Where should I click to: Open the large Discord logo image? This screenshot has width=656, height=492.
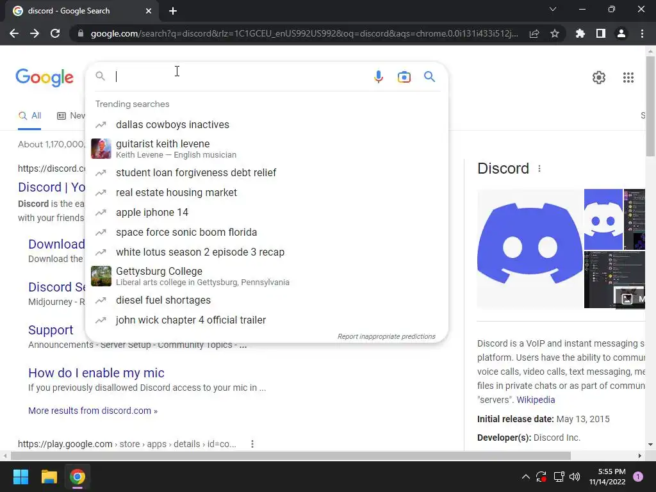[x=530, y=249]
